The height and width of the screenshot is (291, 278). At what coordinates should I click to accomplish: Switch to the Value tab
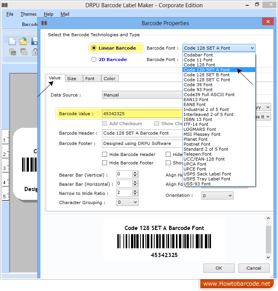55,78
